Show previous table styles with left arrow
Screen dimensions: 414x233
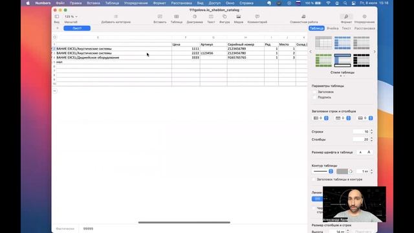(310, 52)
